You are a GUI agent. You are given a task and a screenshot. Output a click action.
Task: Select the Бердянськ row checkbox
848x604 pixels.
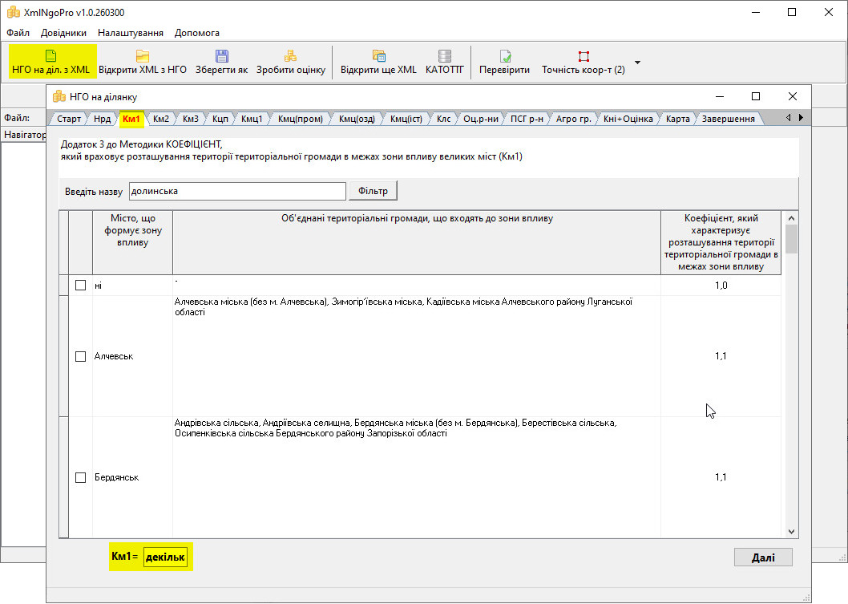80,477
